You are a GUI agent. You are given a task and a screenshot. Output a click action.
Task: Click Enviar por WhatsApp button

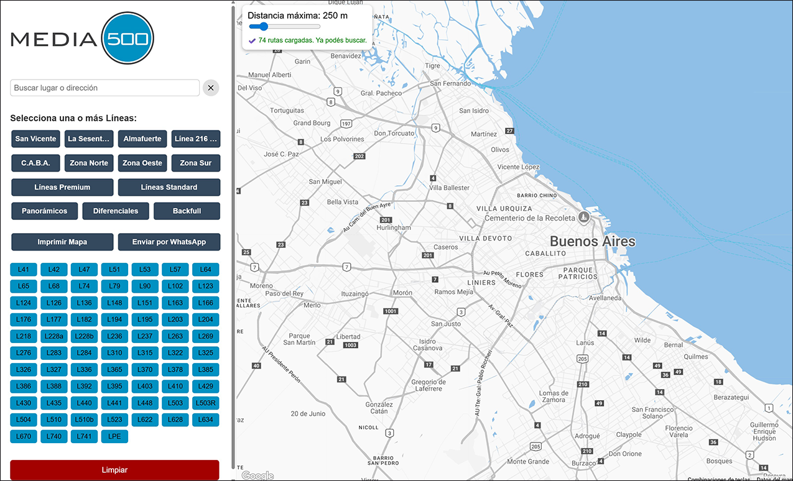pyautogui.click(x=169, y=242)
